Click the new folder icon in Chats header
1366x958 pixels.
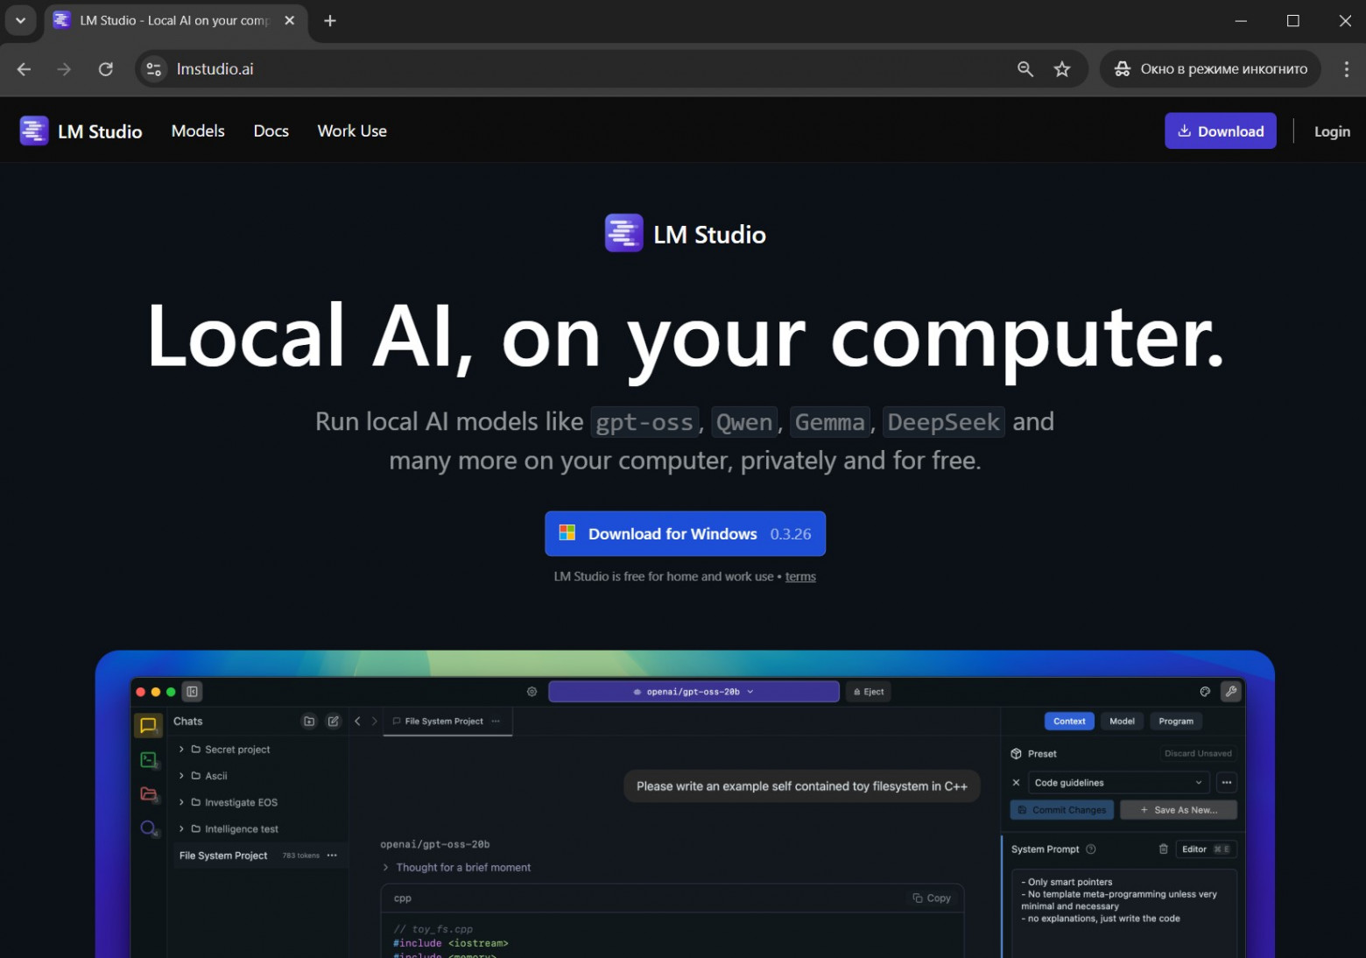309,722
